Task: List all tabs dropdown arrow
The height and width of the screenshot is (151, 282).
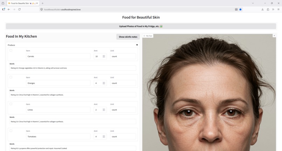Action: click(253, 3)
